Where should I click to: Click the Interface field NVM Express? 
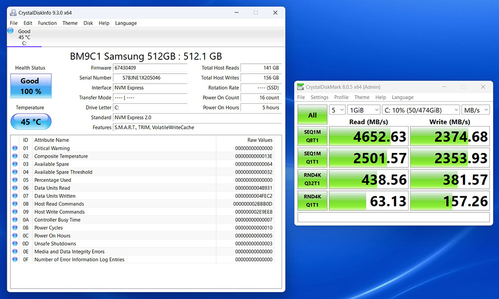[x=150, y=87]
